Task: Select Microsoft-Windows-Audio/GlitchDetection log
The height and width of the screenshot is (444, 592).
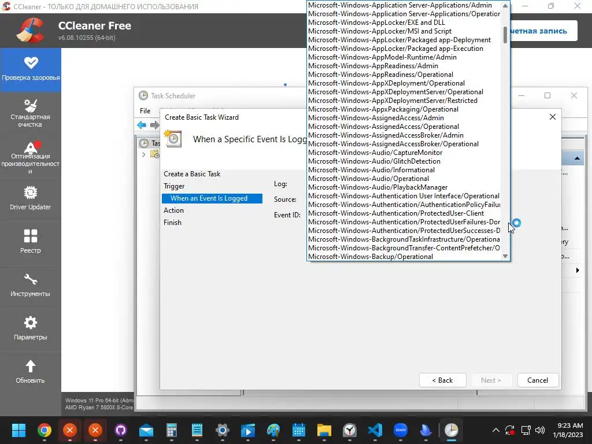Action: [x=404, y=162]
